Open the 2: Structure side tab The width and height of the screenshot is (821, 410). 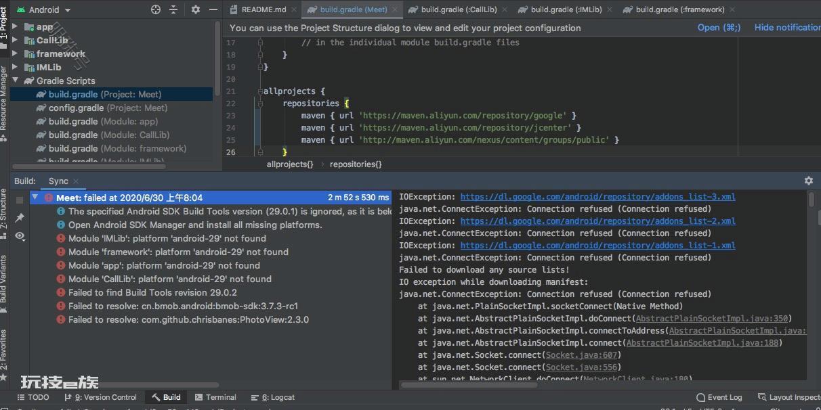point(4,214)
